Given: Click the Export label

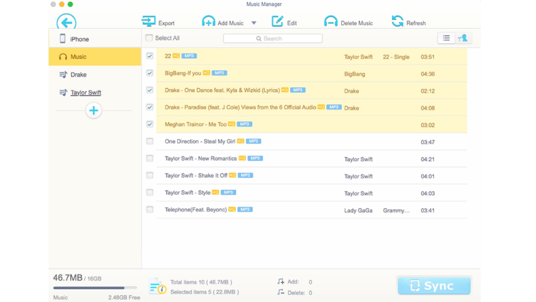Looking at the screenshot, I should coord(166,23).
